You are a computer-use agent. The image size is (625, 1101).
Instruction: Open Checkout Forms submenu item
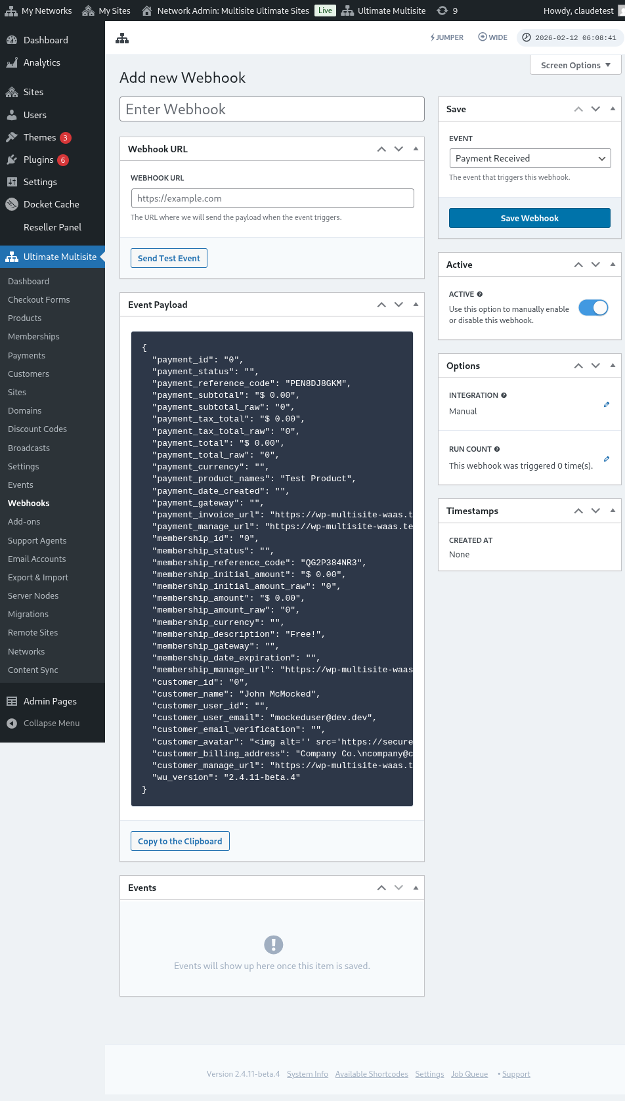tap(39, 299)
